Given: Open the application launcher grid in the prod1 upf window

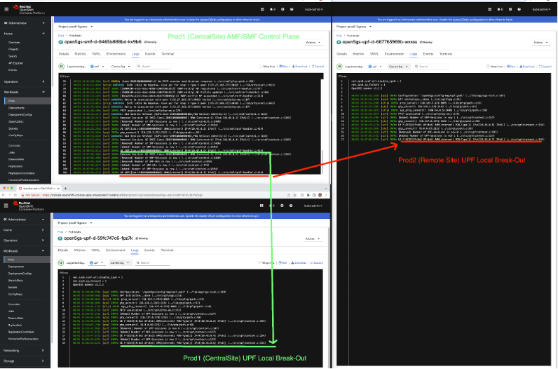Looking at the screenshot, I should tap(261, 205).
